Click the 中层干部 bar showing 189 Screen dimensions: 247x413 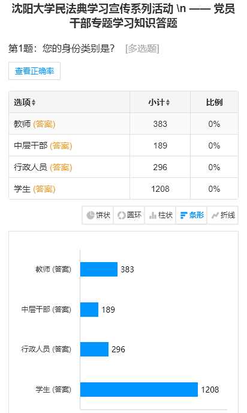pos(89,309)
